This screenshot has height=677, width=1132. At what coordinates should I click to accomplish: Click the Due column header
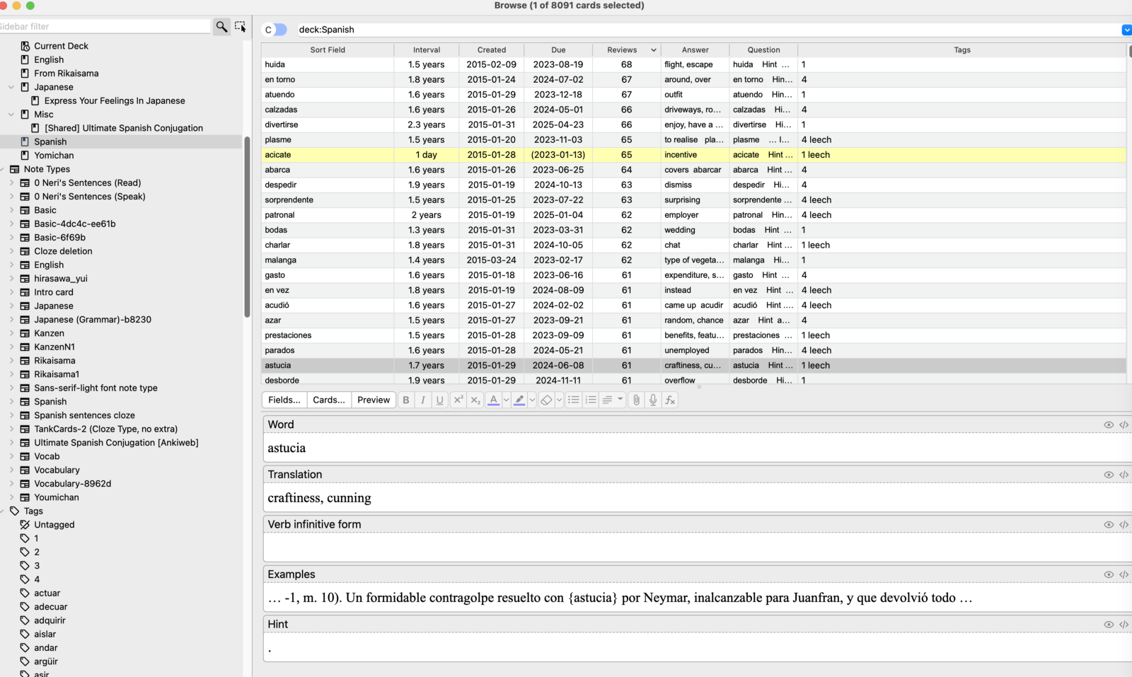coord(558,50)
